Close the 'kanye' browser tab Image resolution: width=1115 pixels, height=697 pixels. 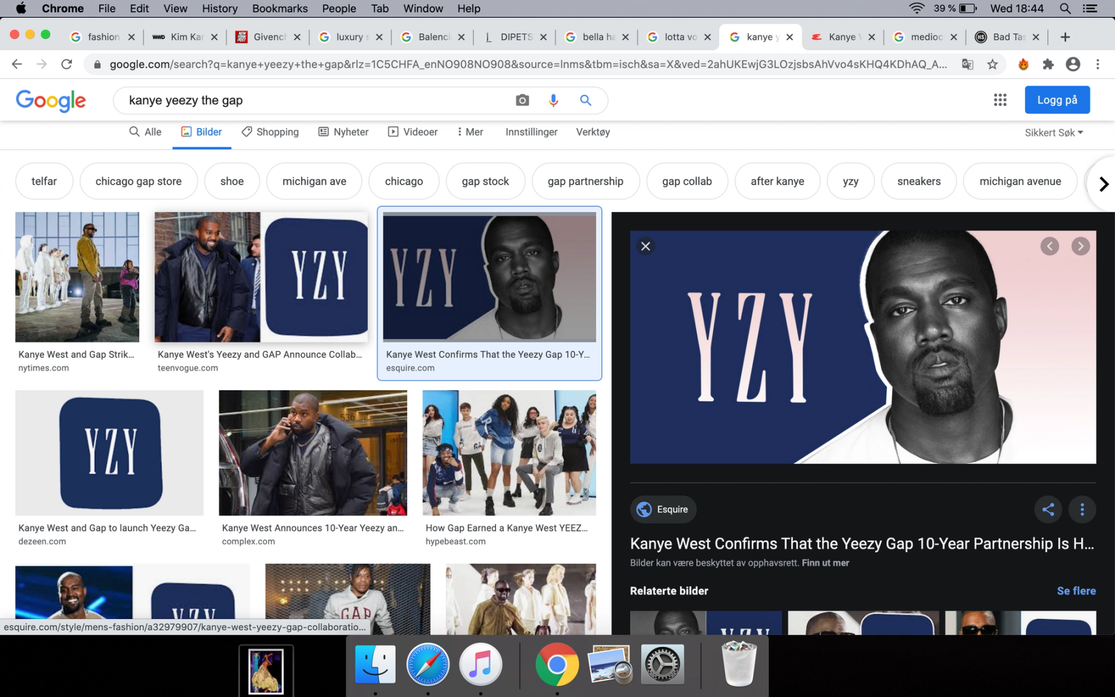[789, 37]
